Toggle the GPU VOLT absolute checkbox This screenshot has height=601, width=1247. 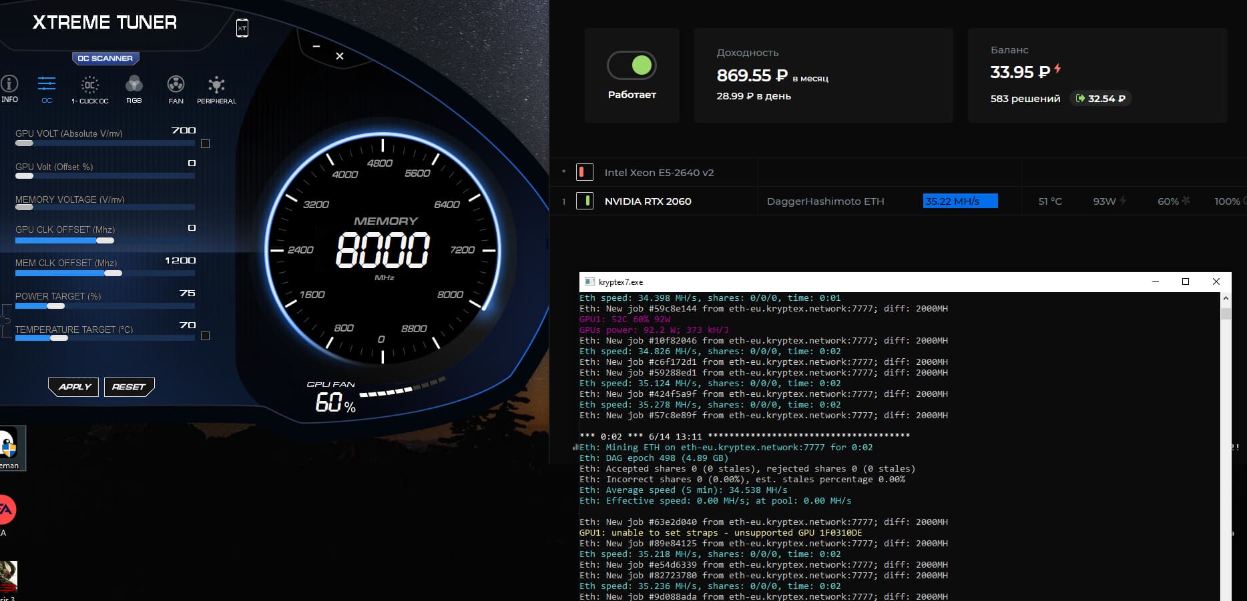(x=205, y=143)
